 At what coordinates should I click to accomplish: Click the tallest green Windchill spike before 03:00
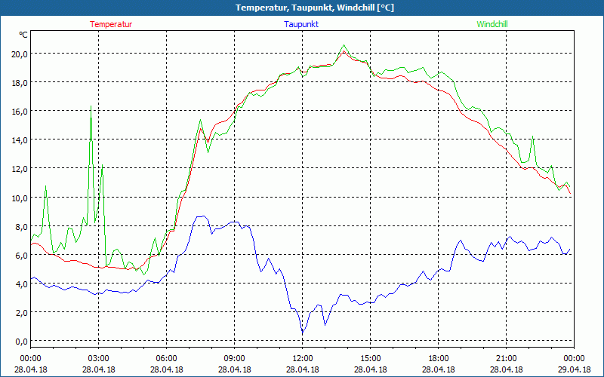[91, 106]
